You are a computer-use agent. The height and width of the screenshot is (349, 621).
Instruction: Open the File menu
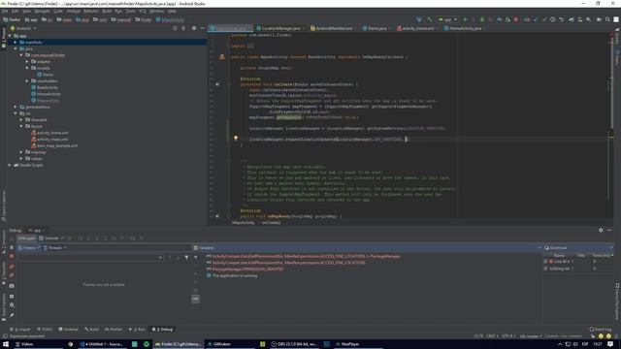pos(5,11)
